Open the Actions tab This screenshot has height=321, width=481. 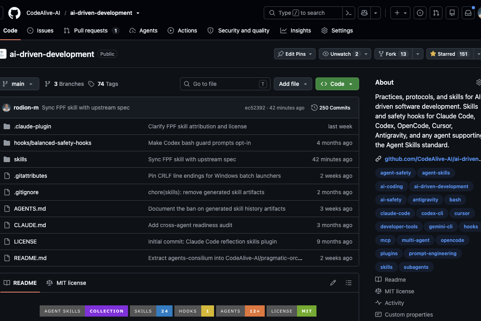(x=182, y=30)
